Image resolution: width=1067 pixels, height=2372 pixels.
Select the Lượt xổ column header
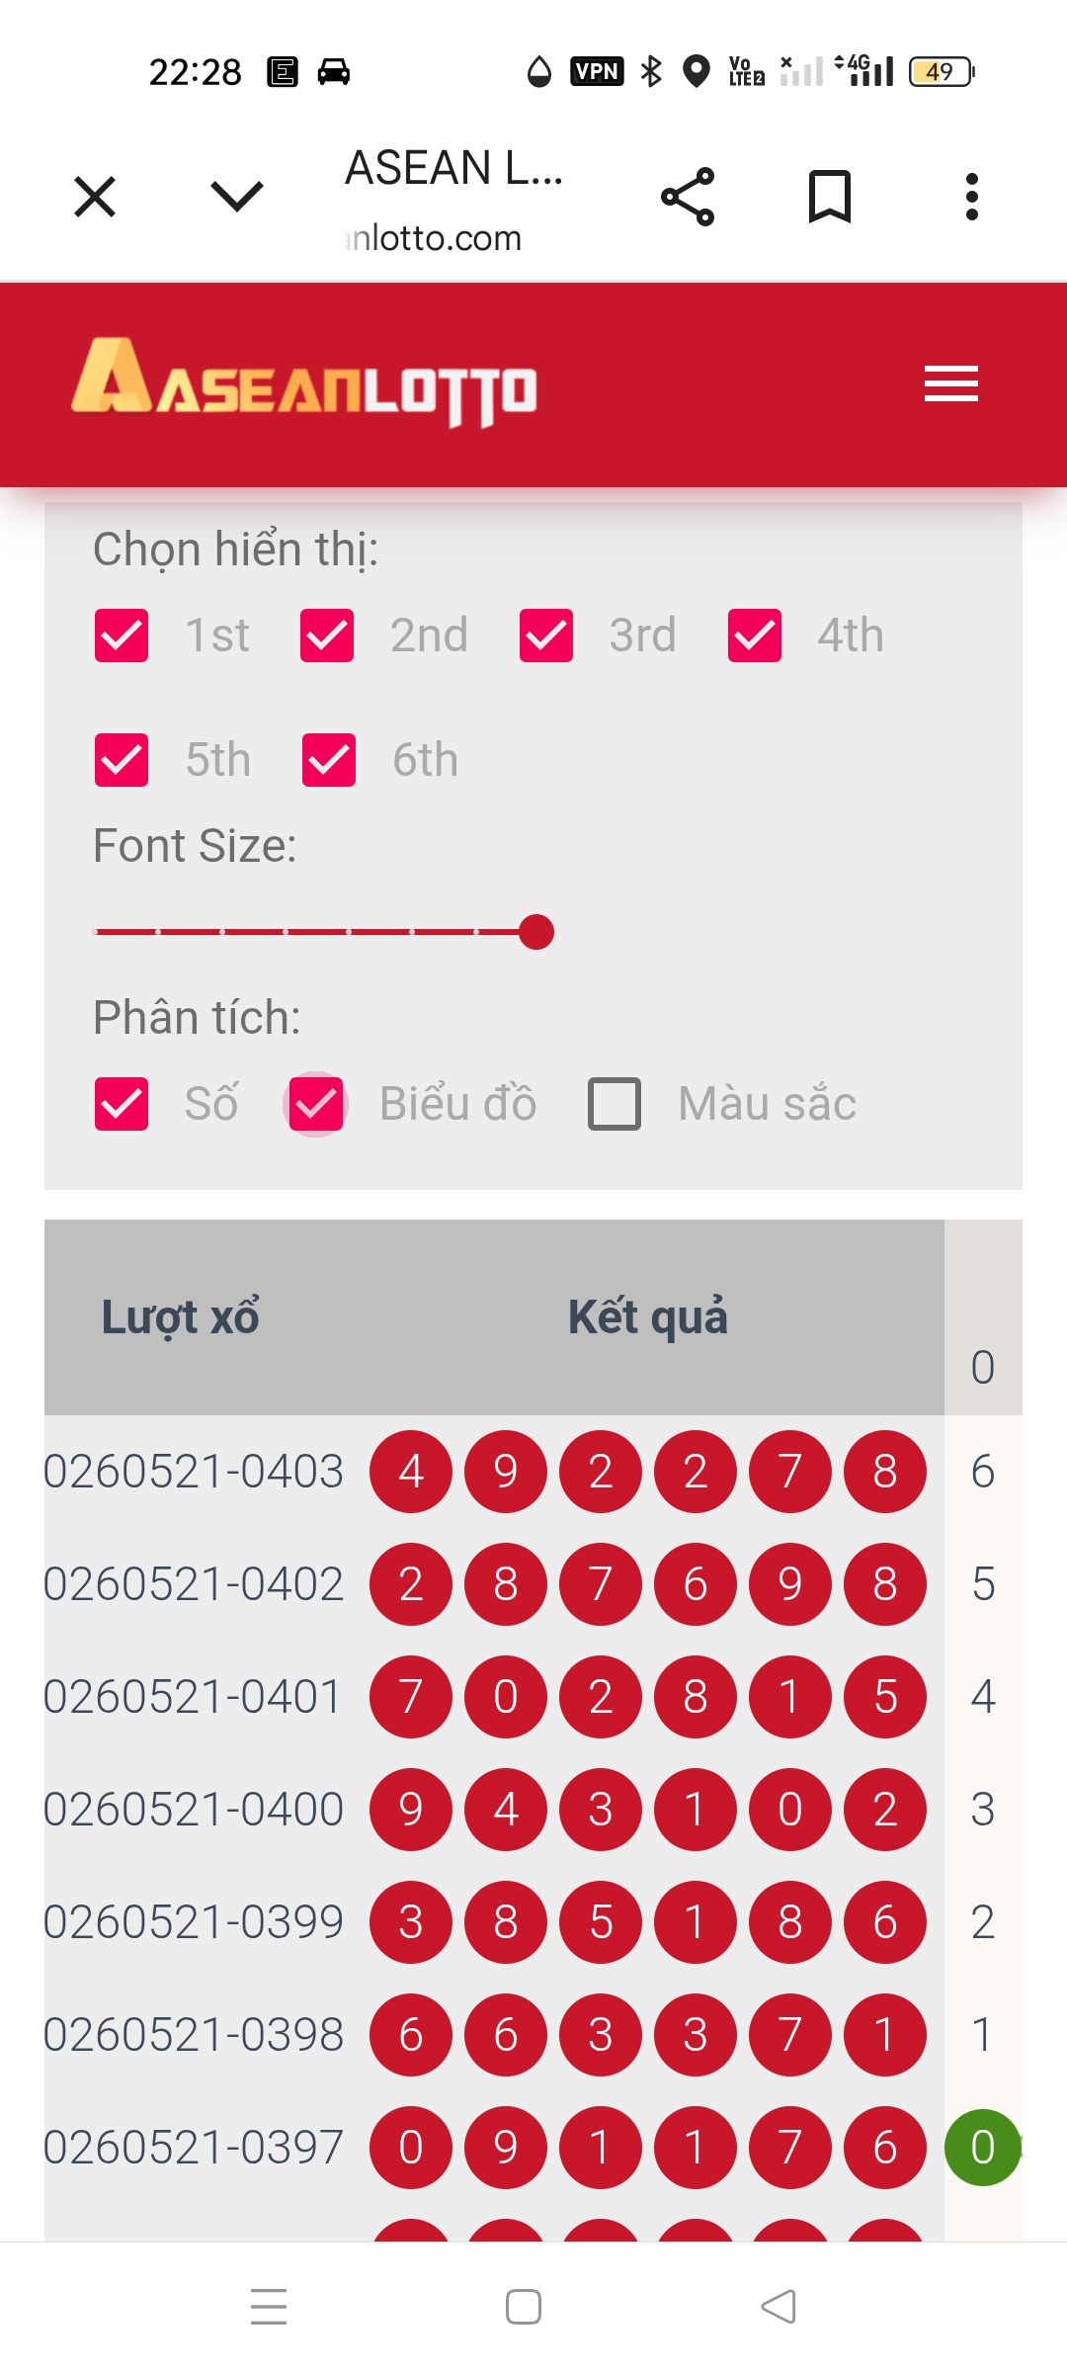coord(181,1317)
